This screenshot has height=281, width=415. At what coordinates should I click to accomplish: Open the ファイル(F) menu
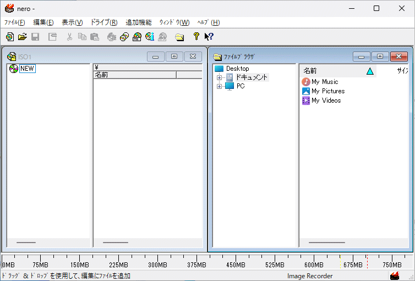pos(14,23)
